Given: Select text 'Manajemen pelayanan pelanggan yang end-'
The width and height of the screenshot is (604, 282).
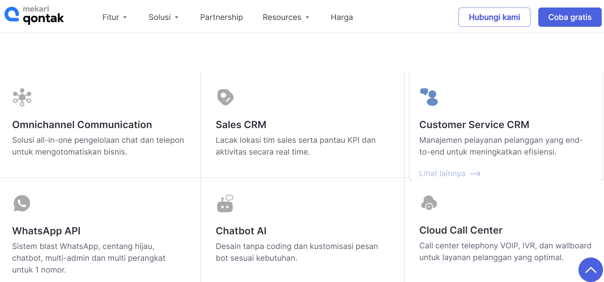Looking at the screenshot, I should pyautogui.click(x=501, y=140).
